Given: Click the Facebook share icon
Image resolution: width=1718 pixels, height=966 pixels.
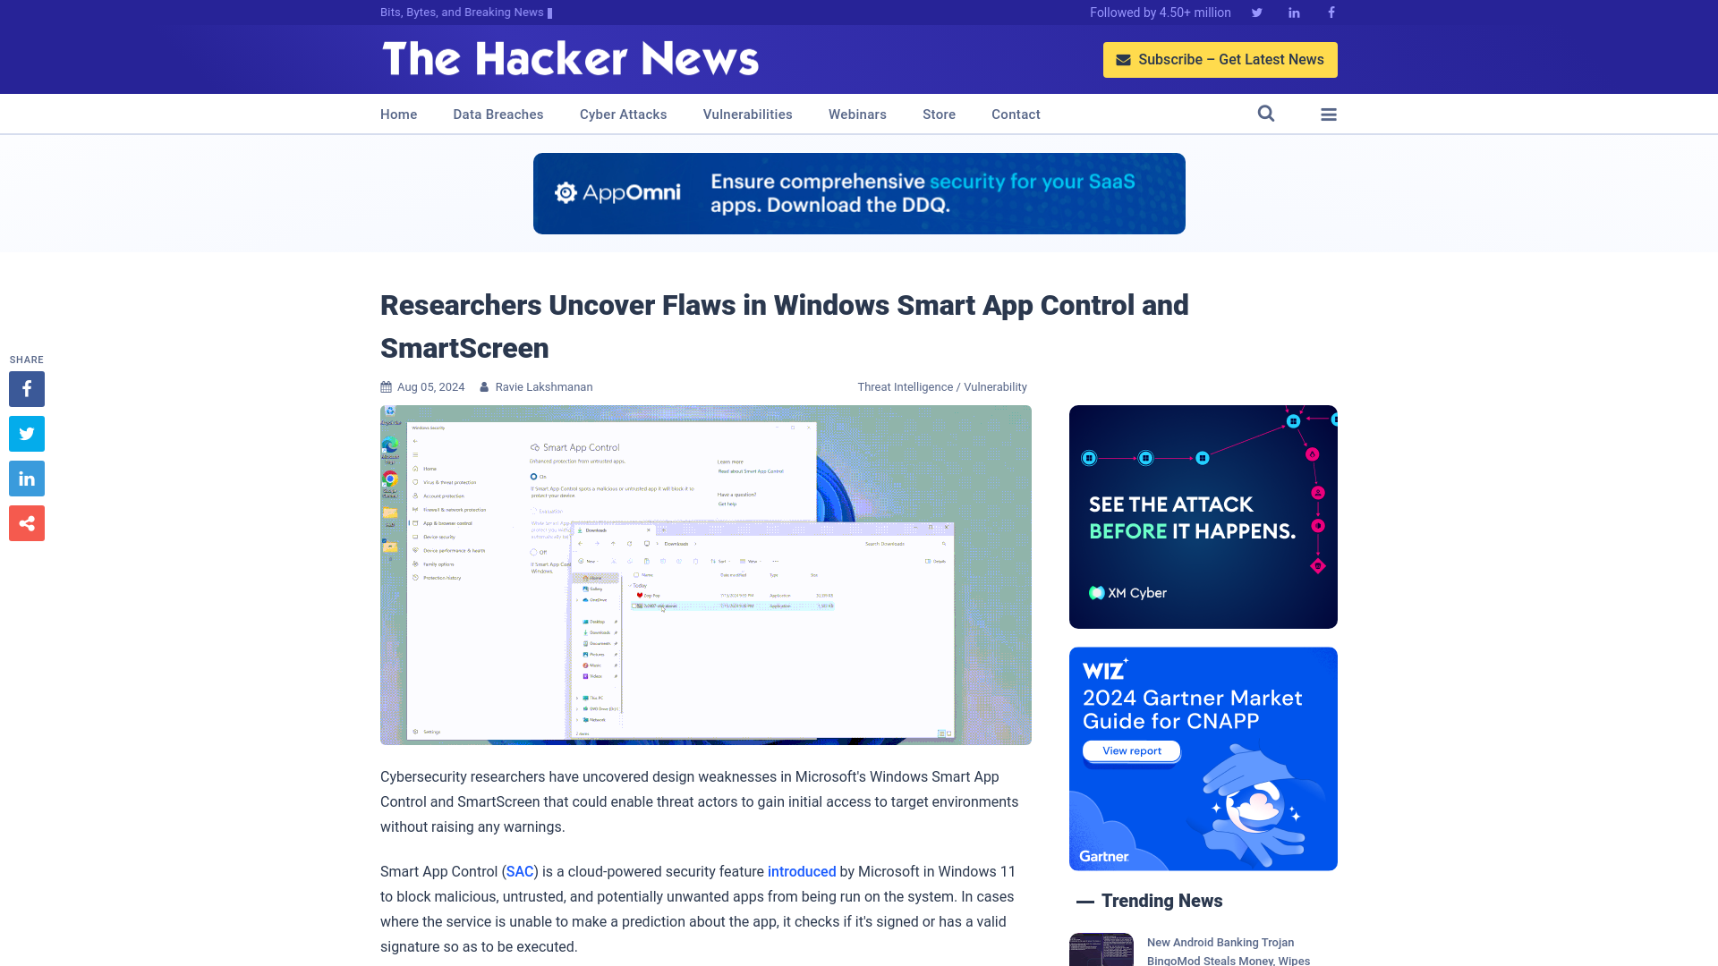Looking at the screenshot, I should pos(26,389).
